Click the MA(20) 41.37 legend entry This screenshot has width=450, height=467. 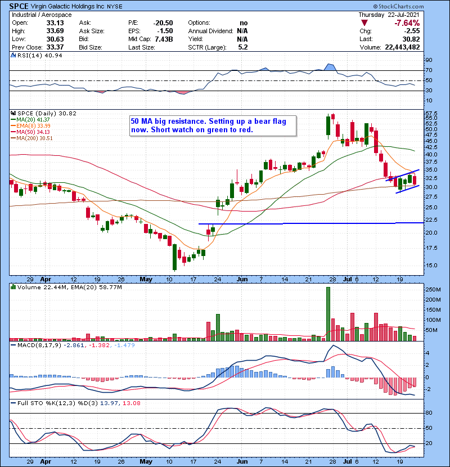coord(33,119)
